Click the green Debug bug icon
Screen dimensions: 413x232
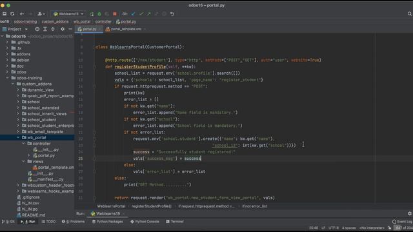coord(99,14)
